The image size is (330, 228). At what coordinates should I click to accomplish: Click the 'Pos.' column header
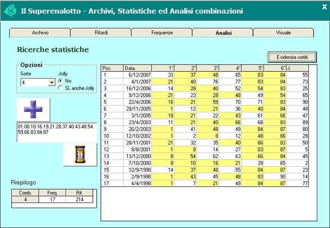click(112, 68)
